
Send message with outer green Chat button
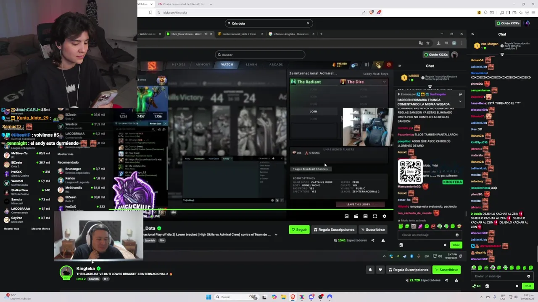pyautogui.click(x=528, y=286)
